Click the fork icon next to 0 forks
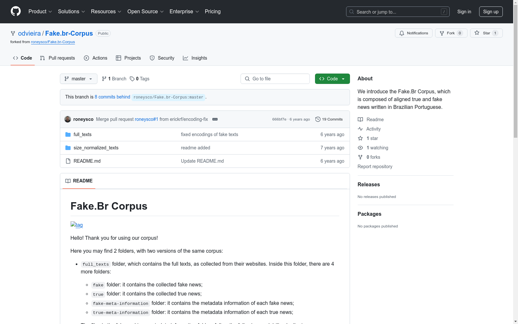This screenshot has height=324, width=518. click(x=360, y=157)
